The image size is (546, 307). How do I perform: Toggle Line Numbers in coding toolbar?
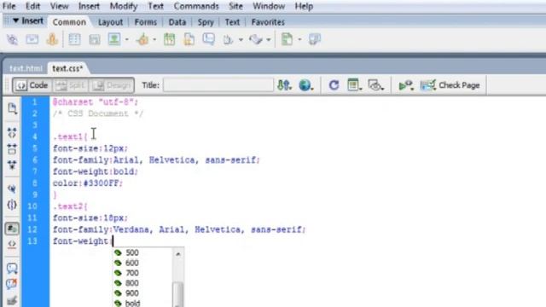[12, 229]
